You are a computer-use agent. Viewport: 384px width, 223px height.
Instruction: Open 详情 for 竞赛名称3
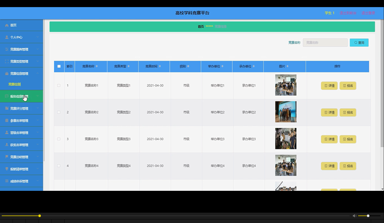tap(329, 139)
